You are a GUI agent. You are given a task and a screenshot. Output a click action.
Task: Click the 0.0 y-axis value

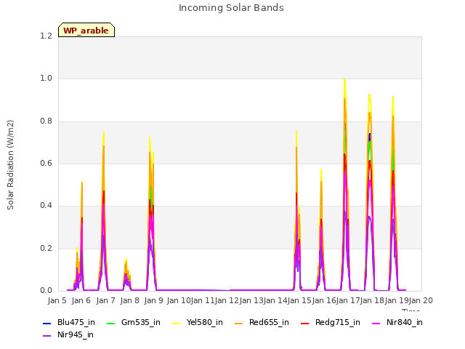pos(46,291)
